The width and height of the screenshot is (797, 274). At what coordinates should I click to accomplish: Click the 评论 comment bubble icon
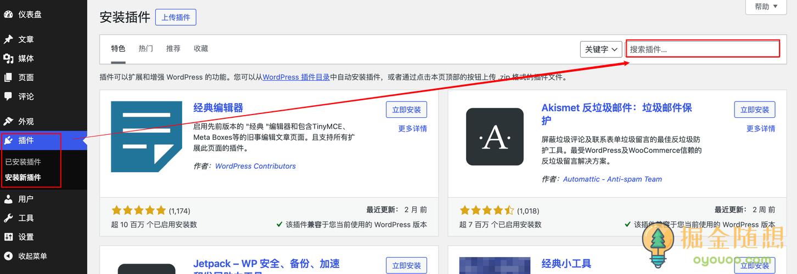click(x=8, y=96)
